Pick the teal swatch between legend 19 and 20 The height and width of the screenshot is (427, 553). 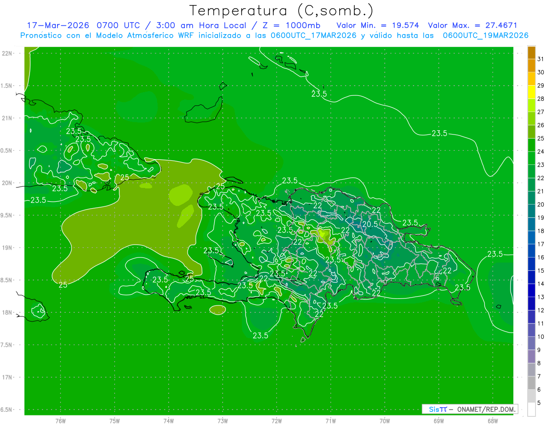(x=531, y=211)
